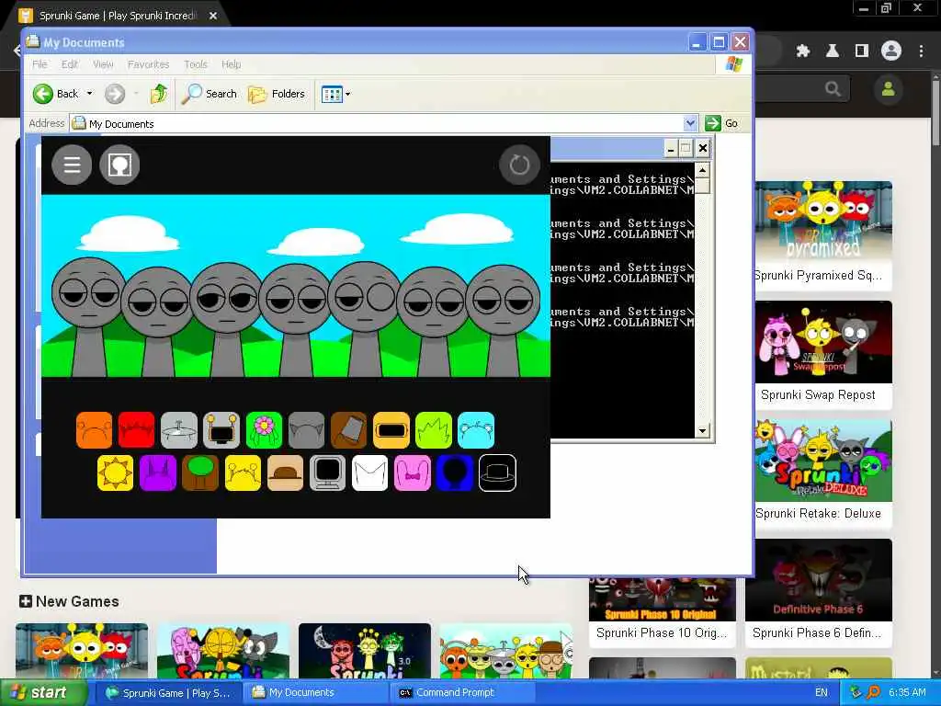Screen dimensions: 941x706
Task: Click the EN language indicator
Action: [x=821, y=693]
